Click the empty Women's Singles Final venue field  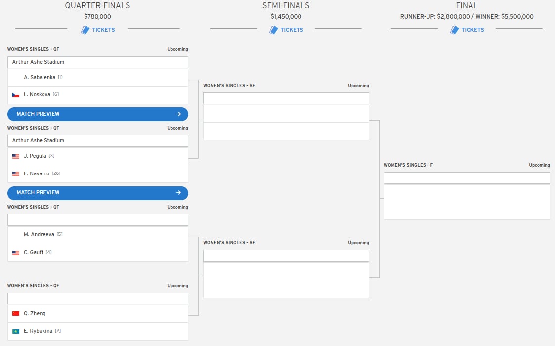(467, 178)
